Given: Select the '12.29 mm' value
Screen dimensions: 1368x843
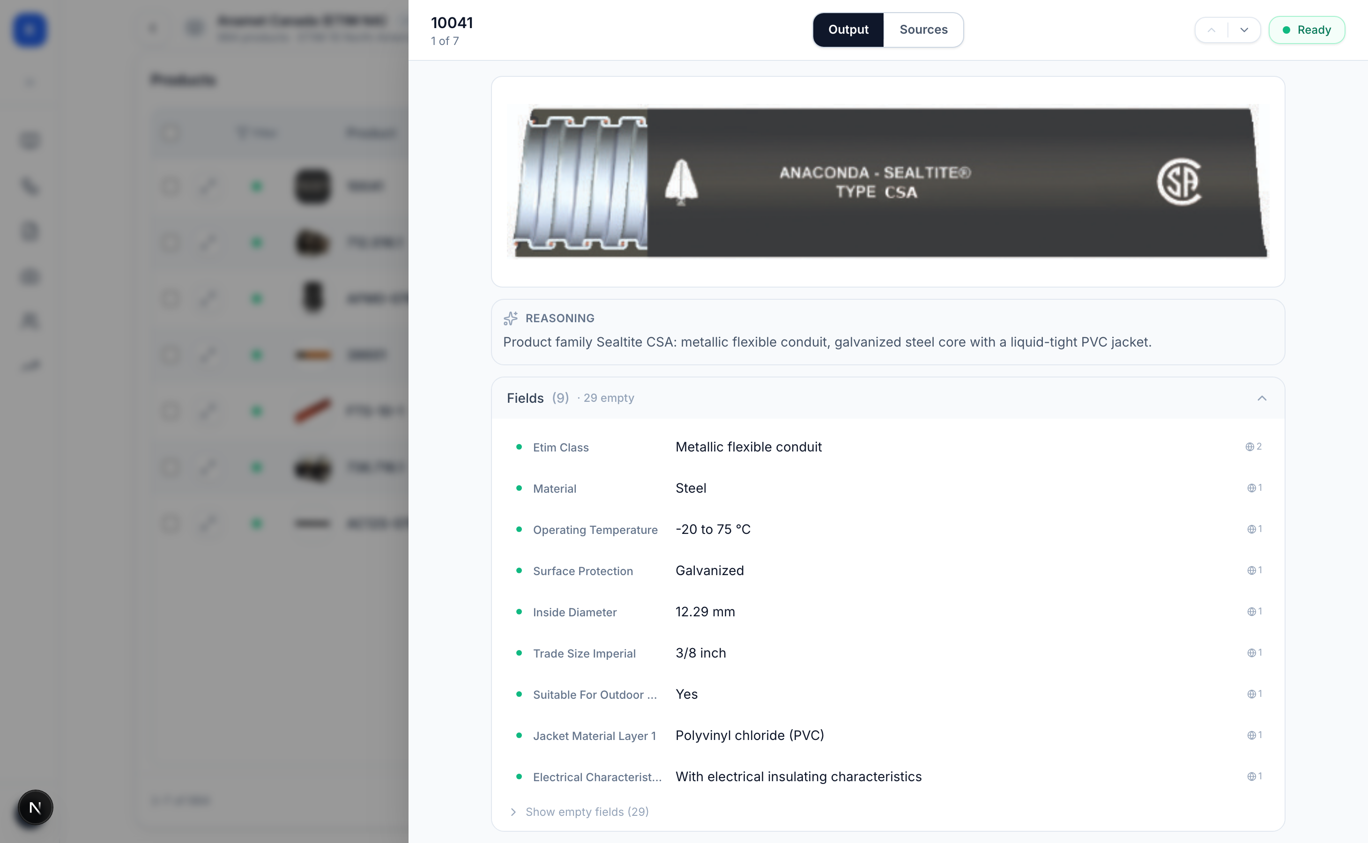Looking at the screenshot, I should (x=705, y=612).
